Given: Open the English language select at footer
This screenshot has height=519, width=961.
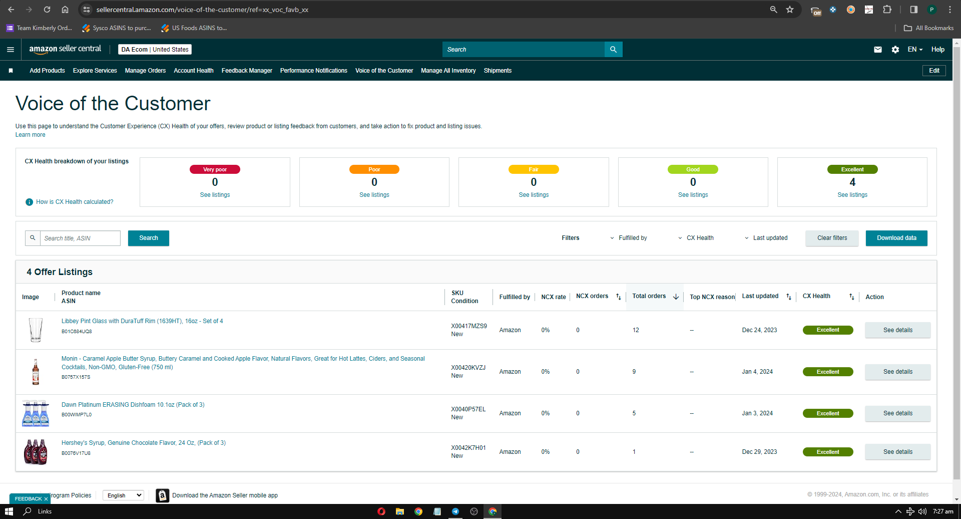Looking at the screenshot, I should pyautogui.click(x=123, y=495).
